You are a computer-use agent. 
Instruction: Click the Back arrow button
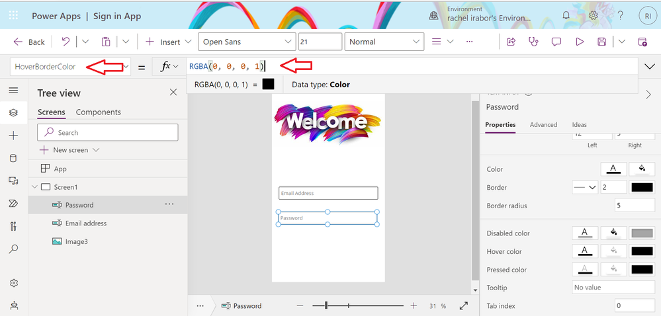28,42
